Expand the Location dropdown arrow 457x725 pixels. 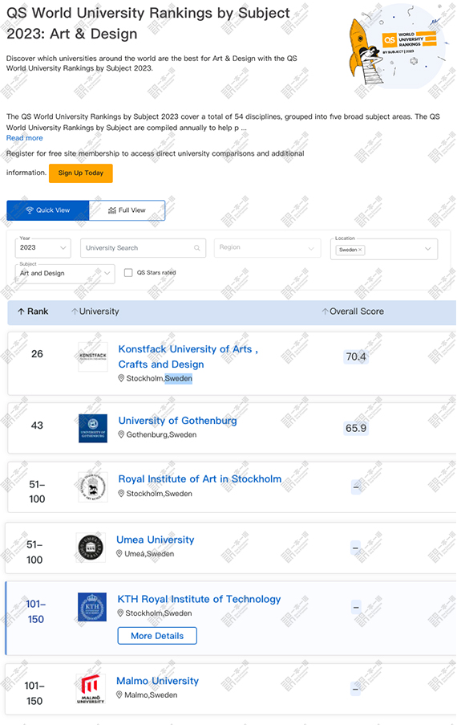(x=428, y=249)
